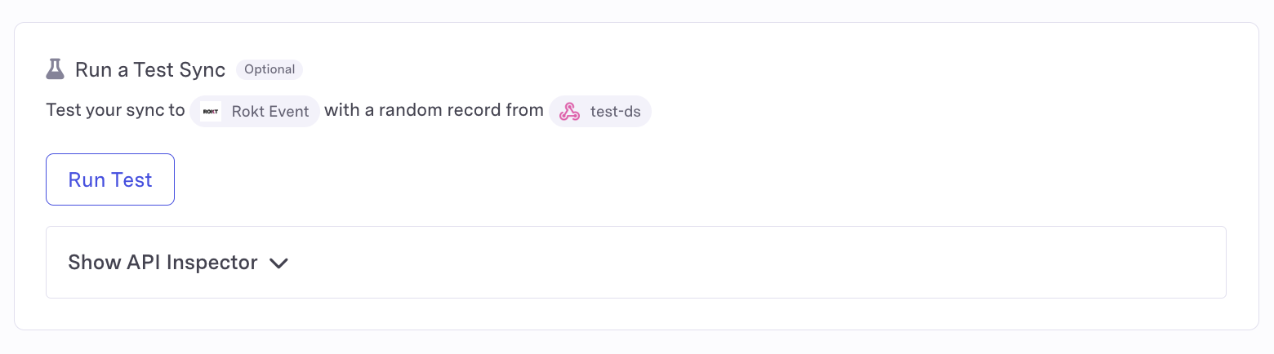Click the "Test your sync to" text
1274x354 pixels.
click(x=115, y=110)
